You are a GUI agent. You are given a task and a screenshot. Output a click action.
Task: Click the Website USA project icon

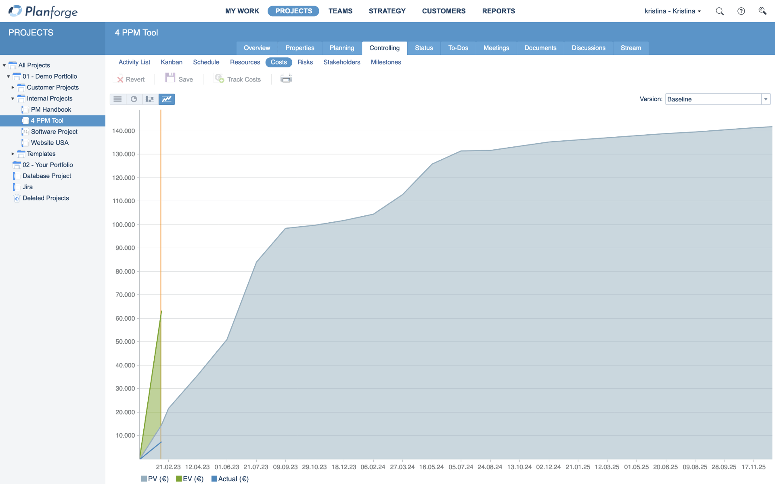pos(25,143)
